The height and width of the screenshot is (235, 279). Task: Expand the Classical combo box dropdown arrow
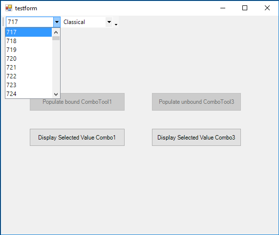click(109, 22)
